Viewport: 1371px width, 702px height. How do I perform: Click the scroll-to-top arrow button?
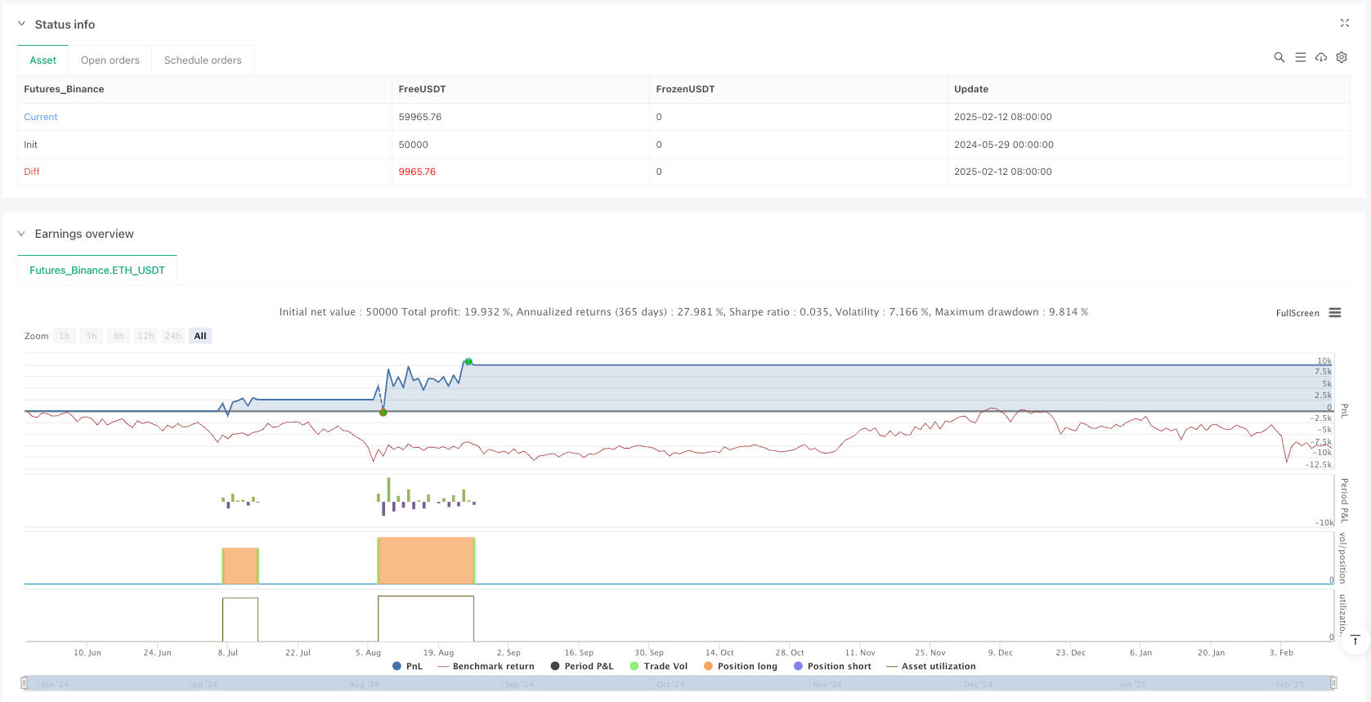tap(1355, 640)
